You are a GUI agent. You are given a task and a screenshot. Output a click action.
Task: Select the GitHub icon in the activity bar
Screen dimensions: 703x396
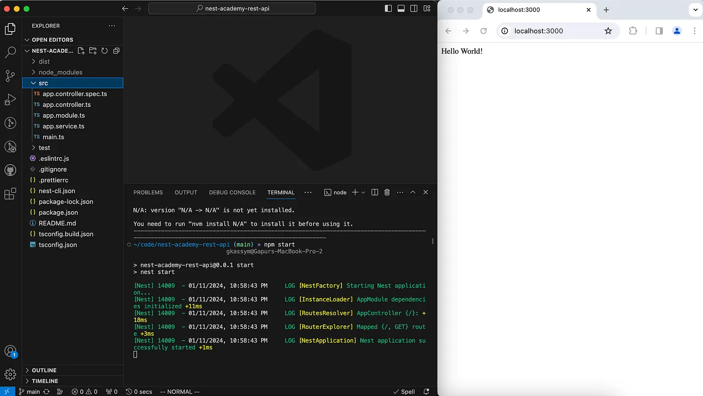click(x=10, y=170)
